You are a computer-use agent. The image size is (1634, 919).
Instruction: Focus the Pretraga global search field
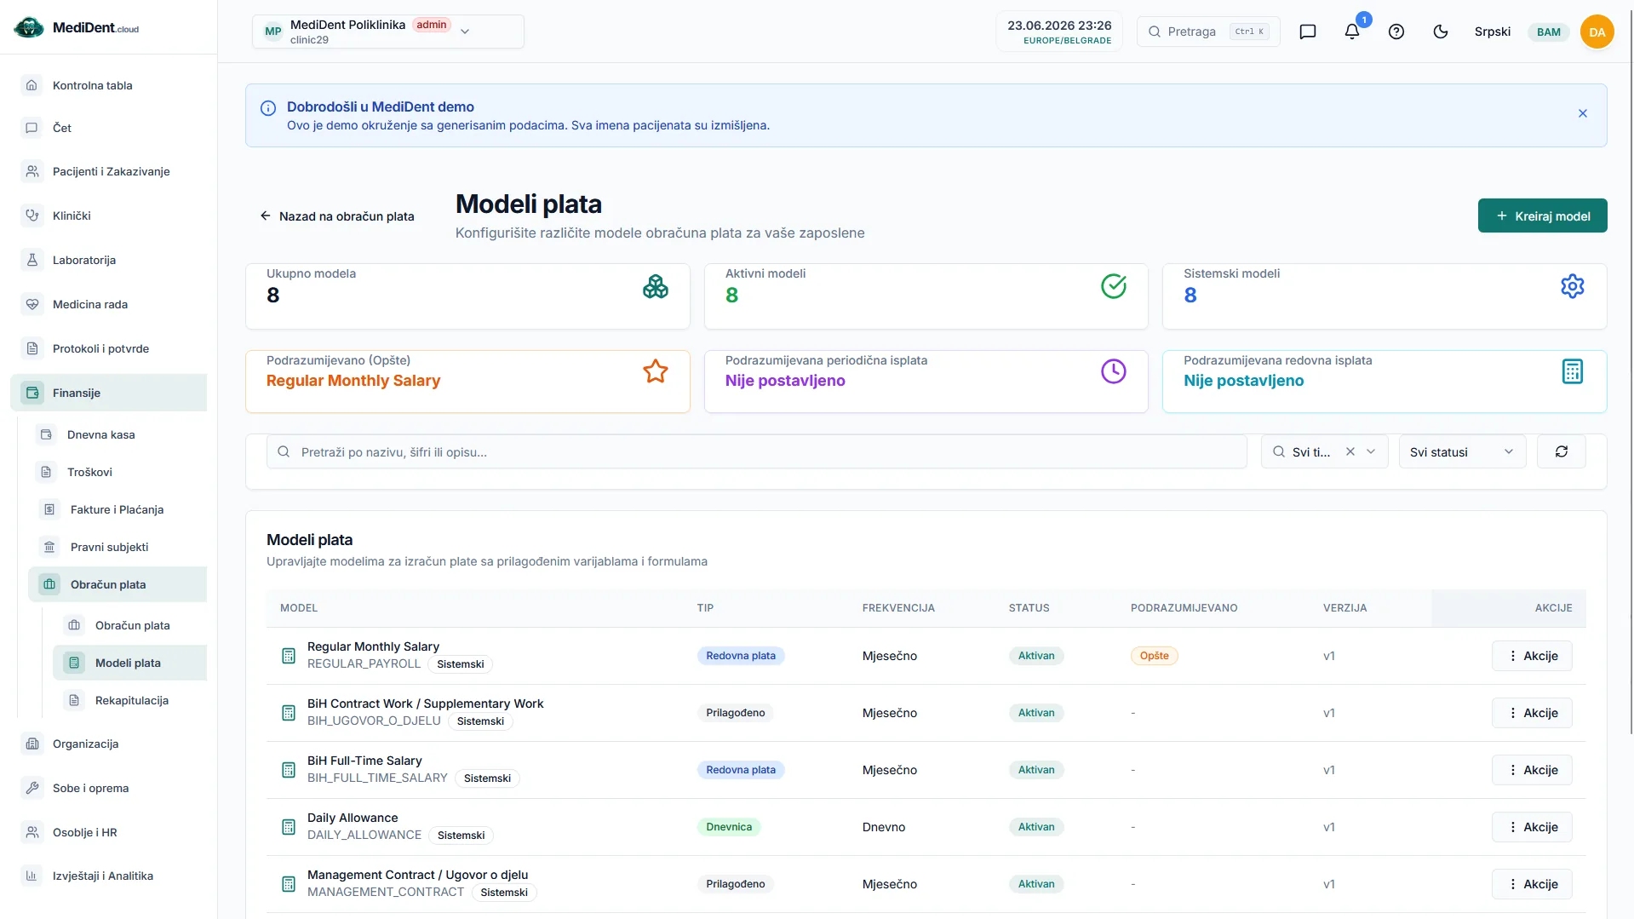(x=1208, y=32)
